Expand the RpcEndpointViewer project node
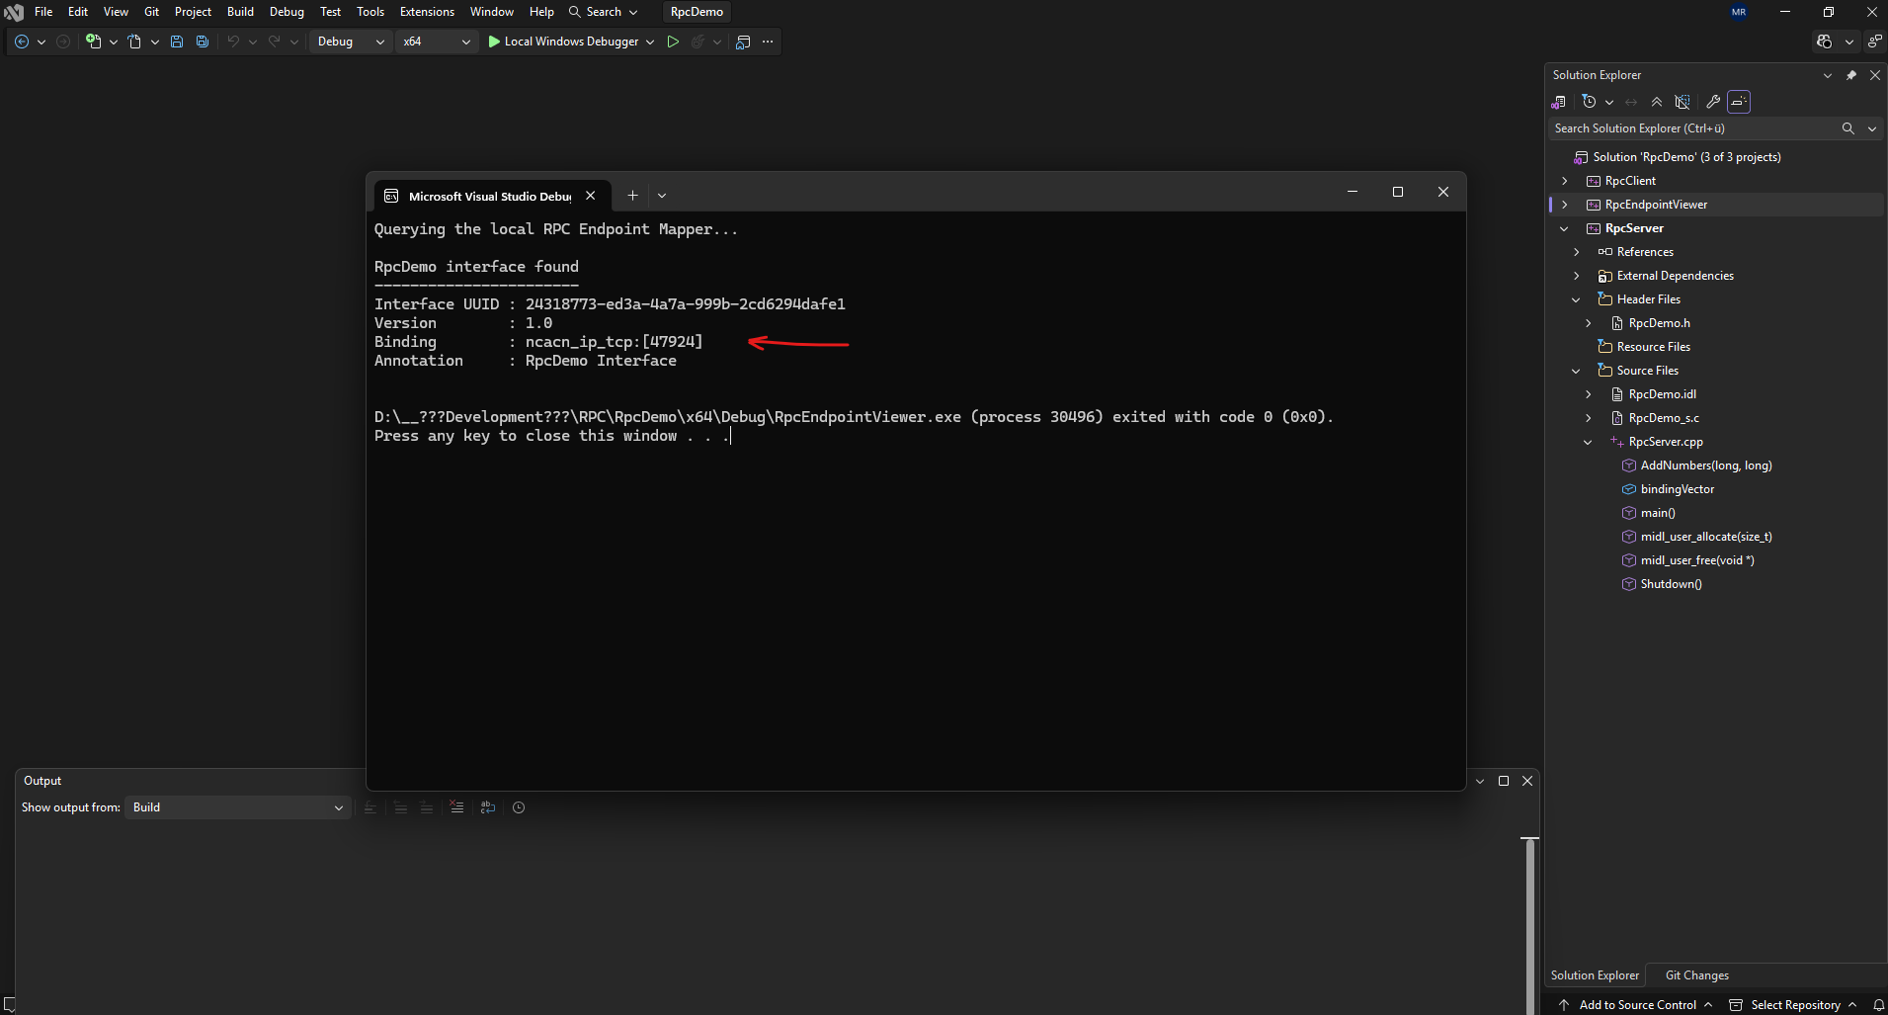 point(1564,205)
